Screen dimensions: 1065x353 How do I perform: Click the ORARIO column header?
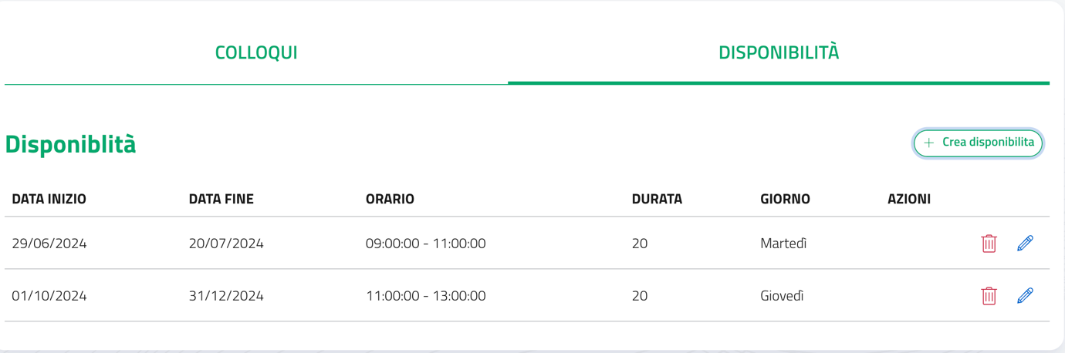390,199
